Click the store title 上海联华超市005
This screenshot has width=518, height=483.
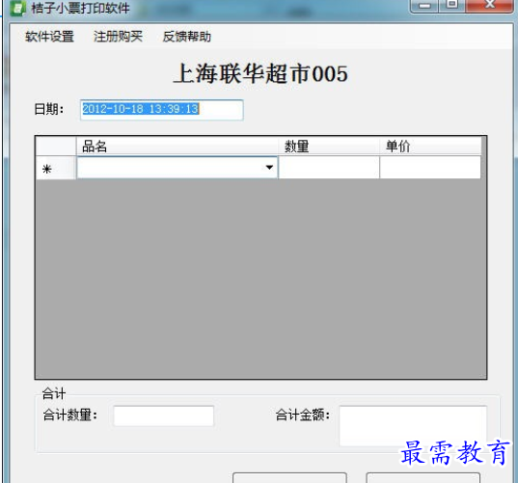coord(260,73)
